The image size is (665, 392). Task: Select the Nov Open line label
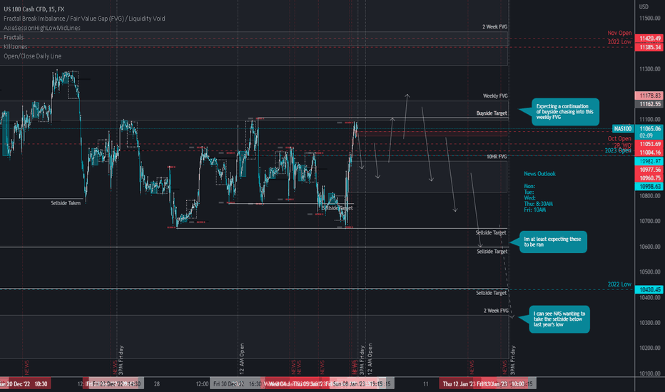click(619, 33)
